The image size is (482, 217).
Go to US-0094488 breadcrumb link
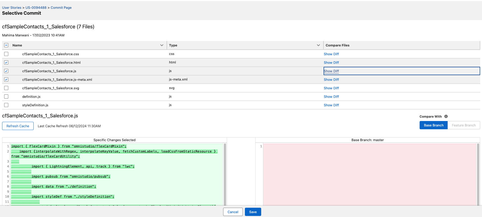(x=36, y=7)
